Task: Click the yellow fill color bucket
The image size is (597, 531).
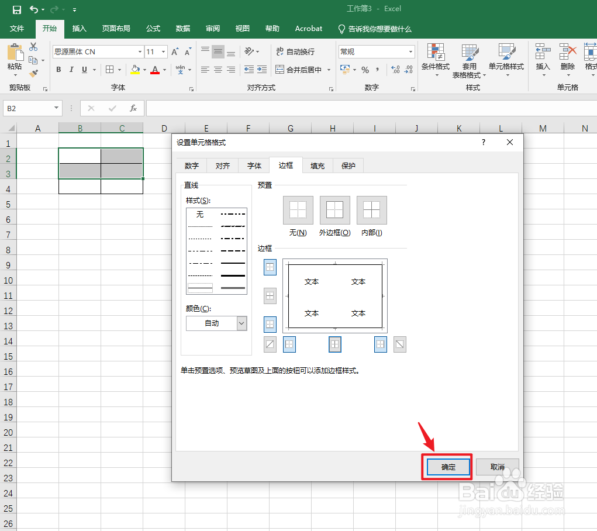Action: pos(135,70)
